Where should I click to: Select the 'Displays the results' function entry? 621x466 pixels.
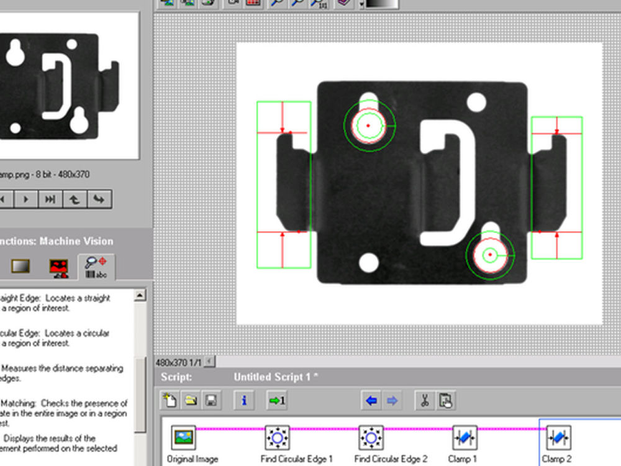tap(60, 444)
